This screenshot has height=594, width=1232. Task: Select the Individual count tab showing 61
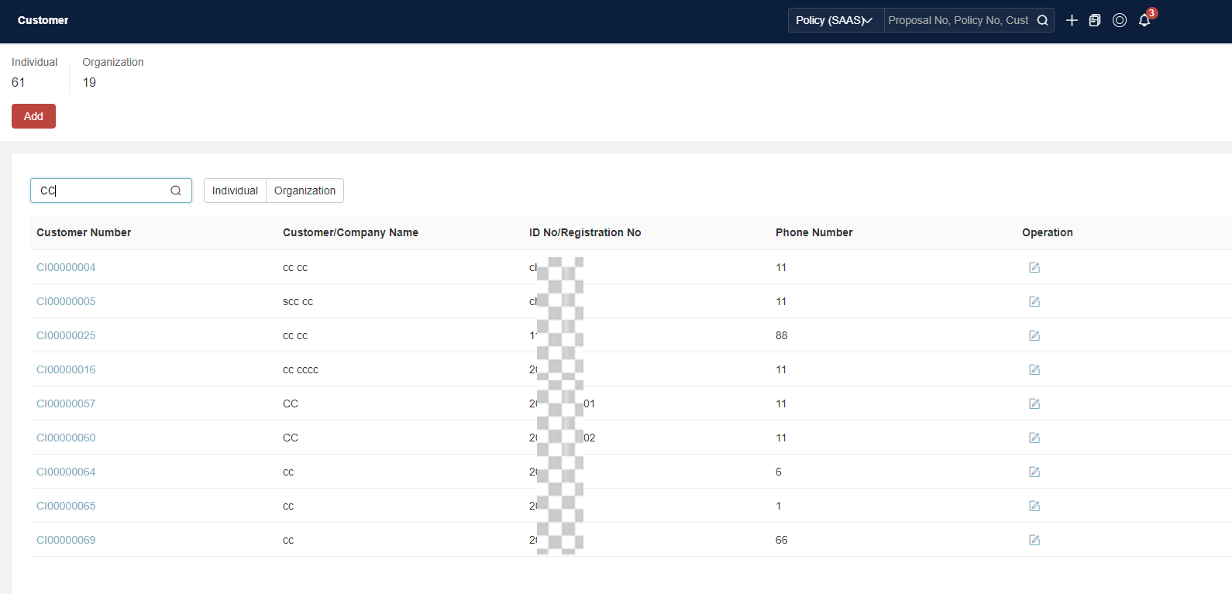point(34,73)
